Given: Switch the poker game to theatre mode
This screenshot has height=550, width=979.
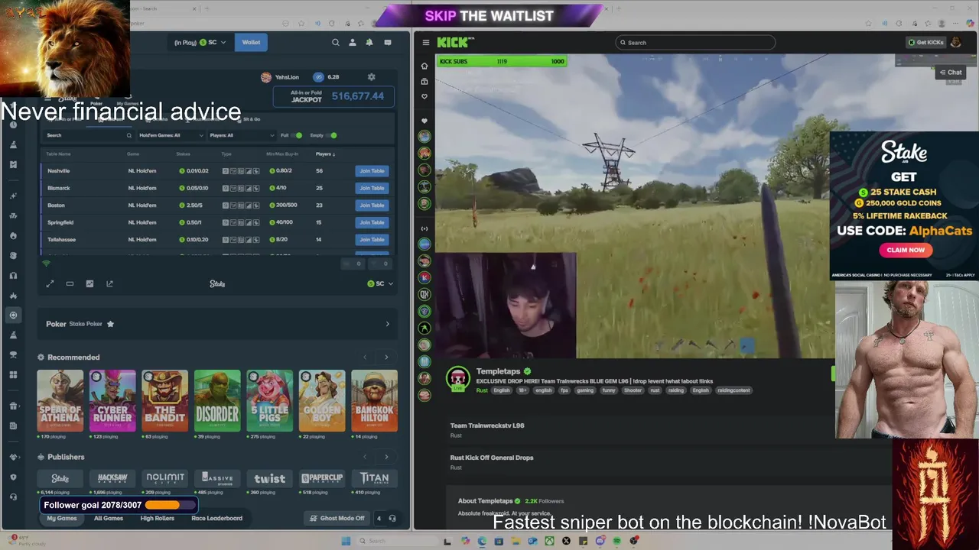Looking at the screenshot, I should (x=70, y=283).
